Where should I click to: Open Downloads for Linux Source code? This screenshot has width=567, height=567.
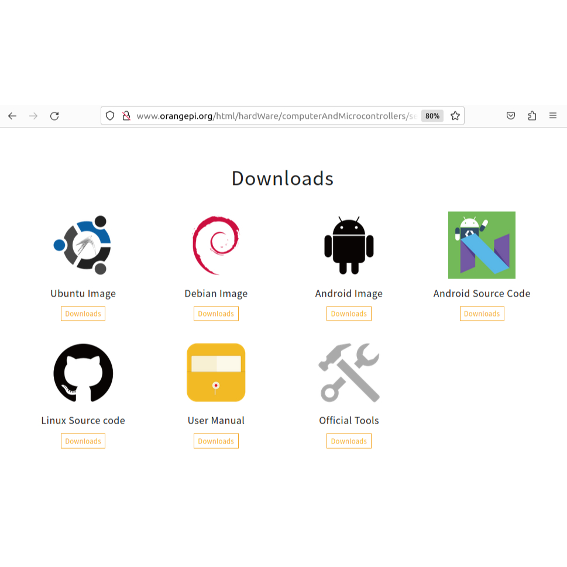pyautogui.click(x=83, y=441)
